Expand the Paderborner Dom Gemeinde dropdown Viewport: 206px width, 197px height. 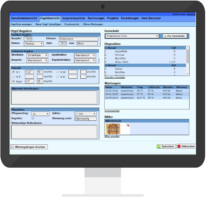click(132, 36)
